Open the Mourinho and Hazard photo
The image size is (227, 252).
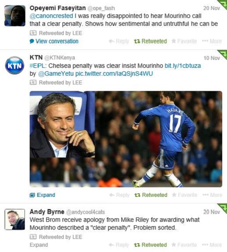pyautogui.click(x=126, y=139)
